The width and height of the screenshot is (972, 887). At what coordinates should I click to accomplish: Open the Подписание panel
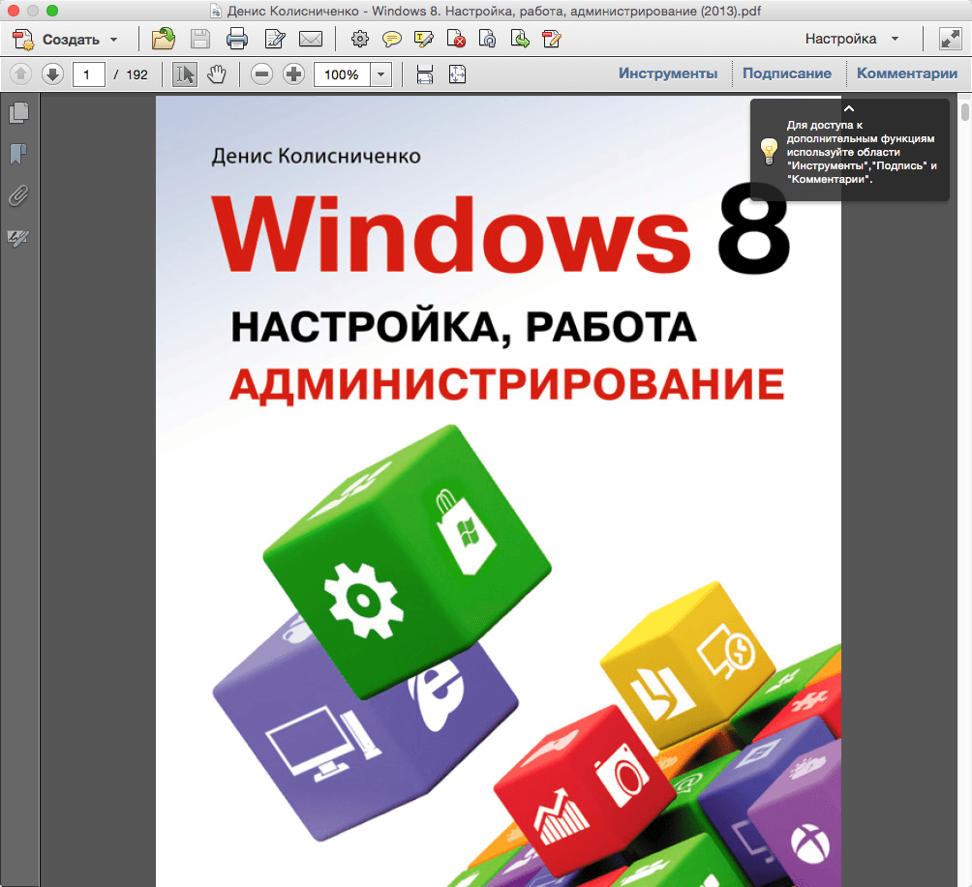(787, 74)
